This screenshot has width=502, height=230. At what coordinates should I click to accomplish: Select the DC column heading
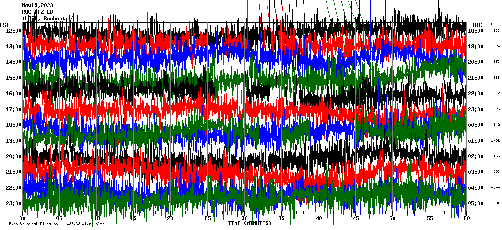coord(493,24)
